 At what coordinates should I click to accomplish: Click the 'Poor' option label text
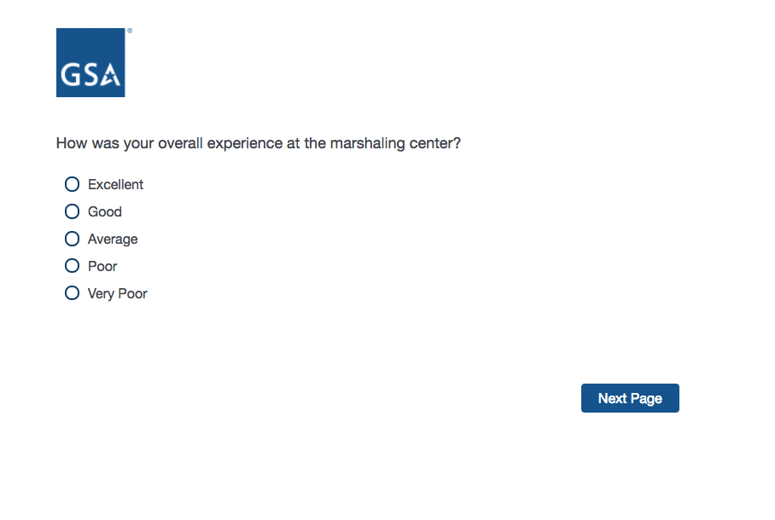click(x=102, y=266)
